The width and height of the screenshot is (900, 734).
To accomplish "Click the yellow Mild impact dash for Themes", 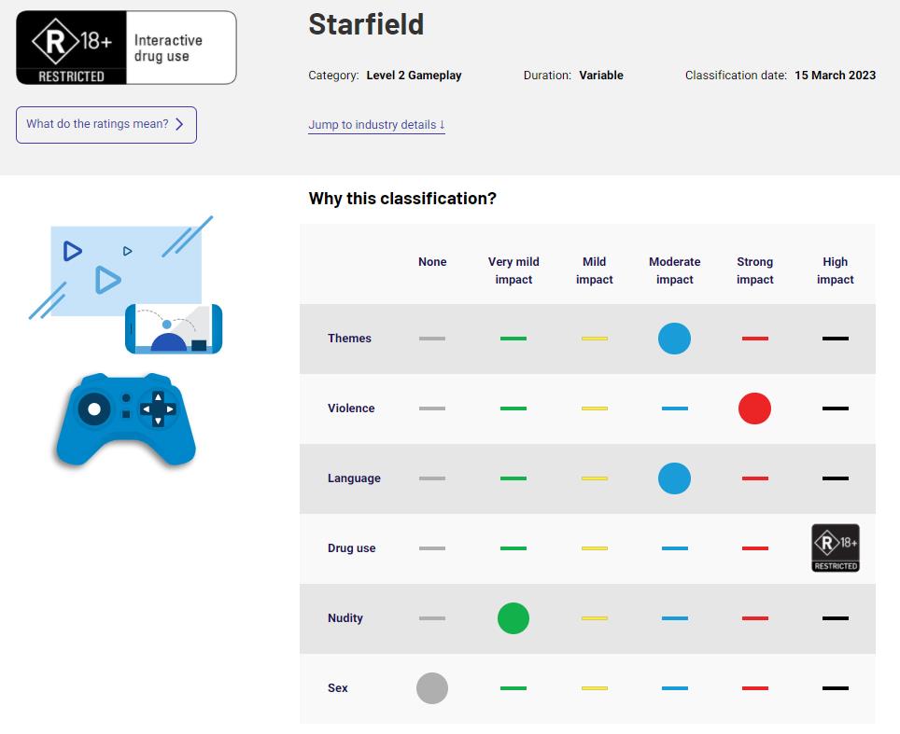I will (x=594, y=339).
